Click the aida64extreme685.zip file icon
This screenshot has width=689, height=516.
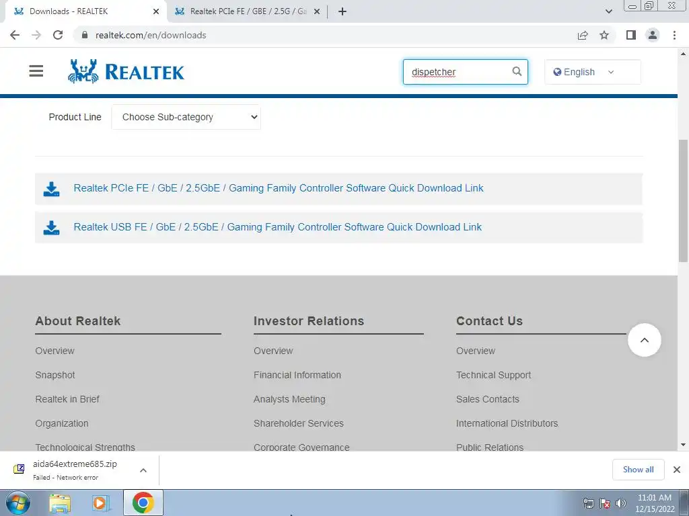(x=19, y=469)
